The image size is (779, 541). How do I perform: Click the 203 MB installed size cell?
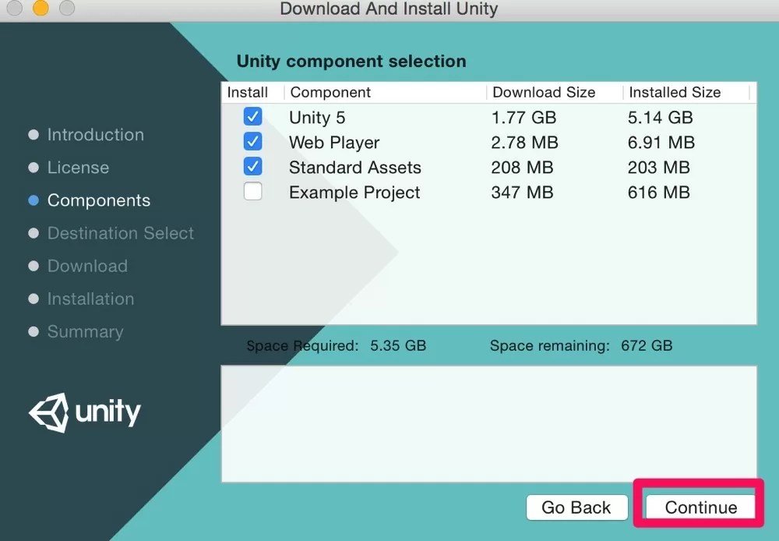point(659,168)
